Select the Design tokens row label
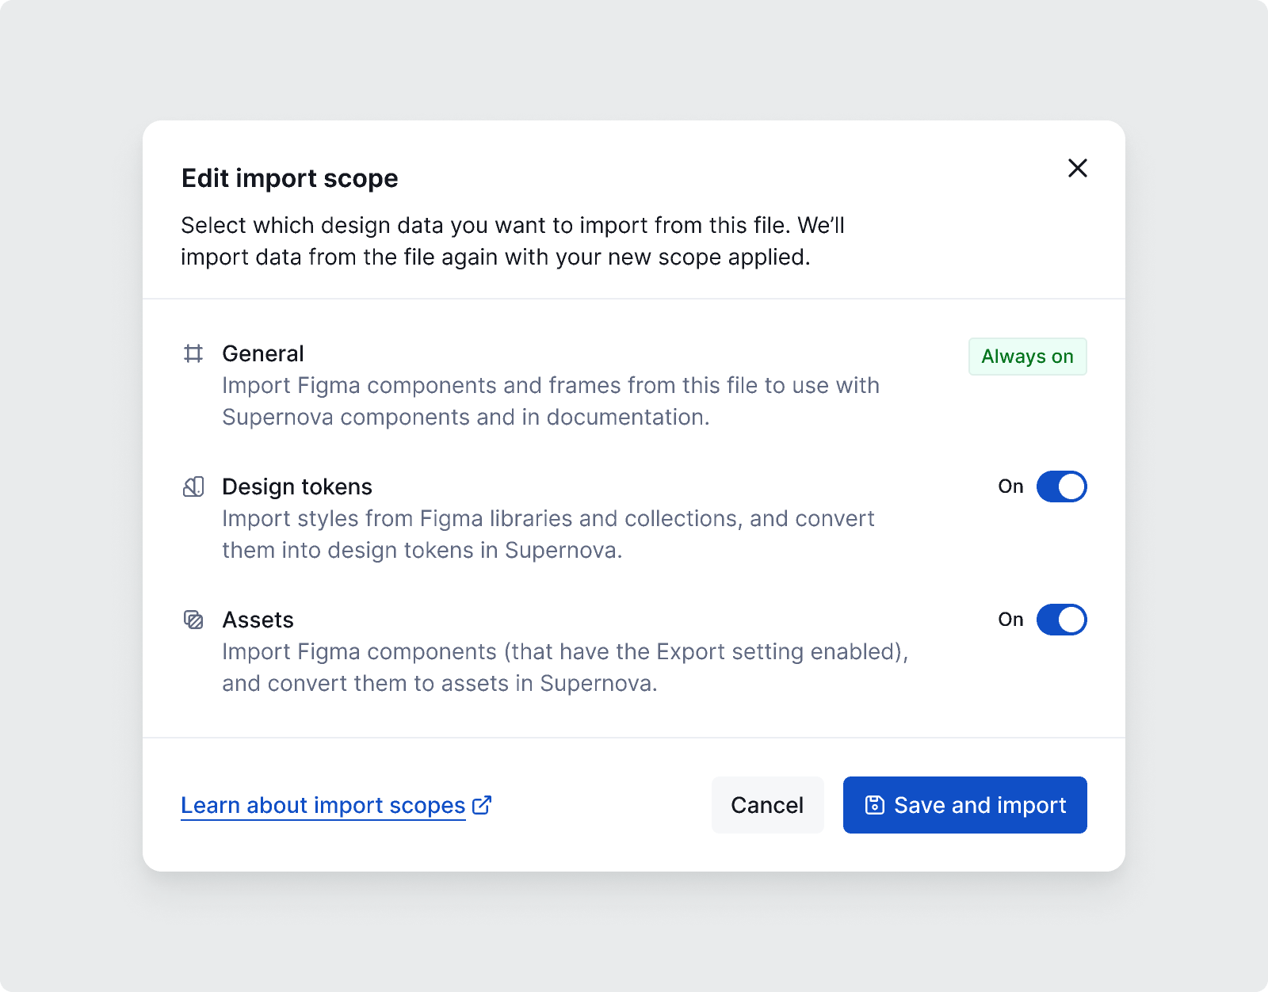Viewport: 1268px width, 992px height. [297, 486]
